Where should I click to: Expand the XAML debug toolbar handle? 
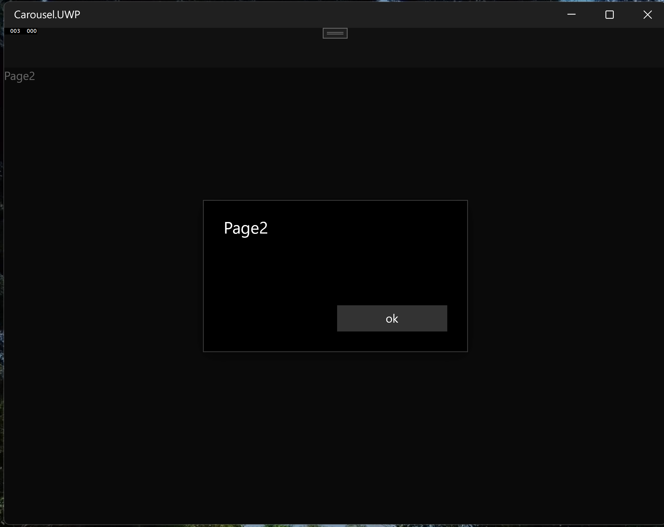pyautogui.click(x=335, y=33)
